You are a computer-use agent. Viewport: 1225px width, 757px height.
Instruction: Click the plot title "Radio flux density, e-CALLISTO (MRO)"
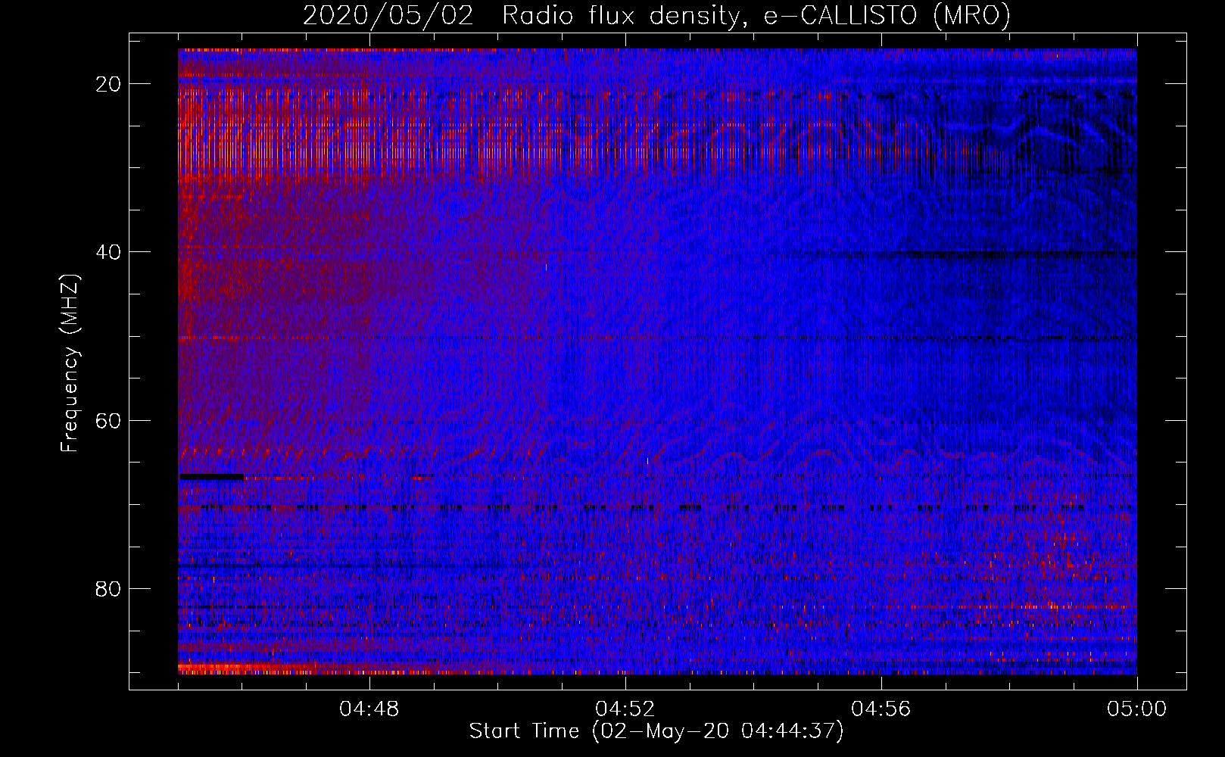(756, 15)
